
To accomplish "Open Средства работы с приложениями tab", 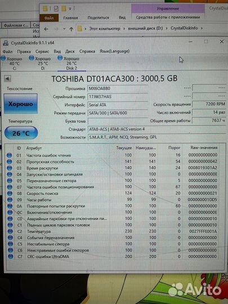I will click(168, 17).
